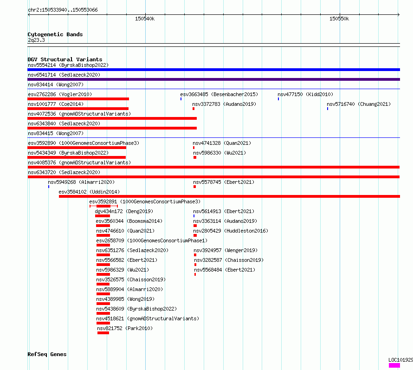413x370 pixels.
Task: Open nsv5438609 (ByrskaBishop2022) entry
Action: click(136, 309)
